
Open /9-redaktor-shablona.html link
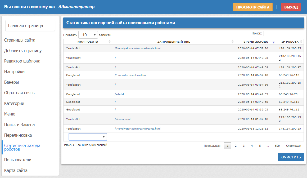[130, 75]
